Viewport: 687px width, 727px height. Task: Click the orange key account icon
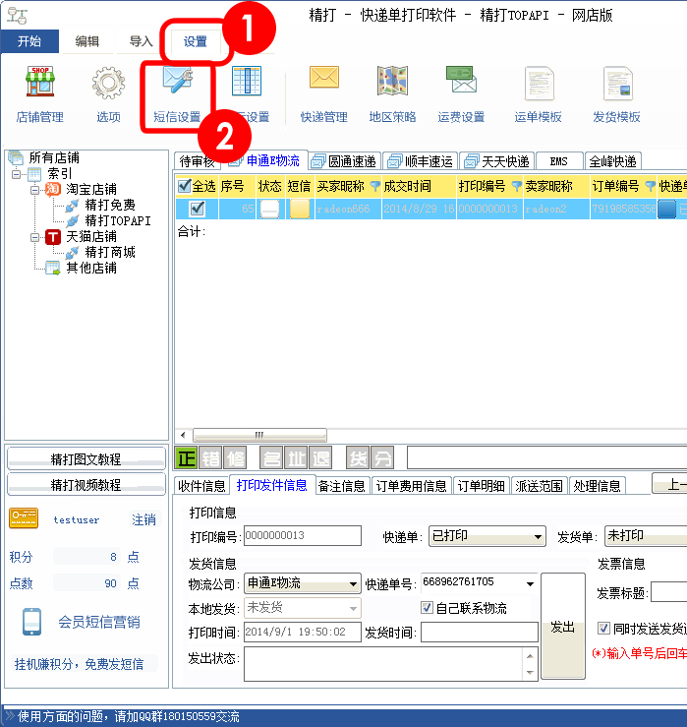(x=24, y=518)
